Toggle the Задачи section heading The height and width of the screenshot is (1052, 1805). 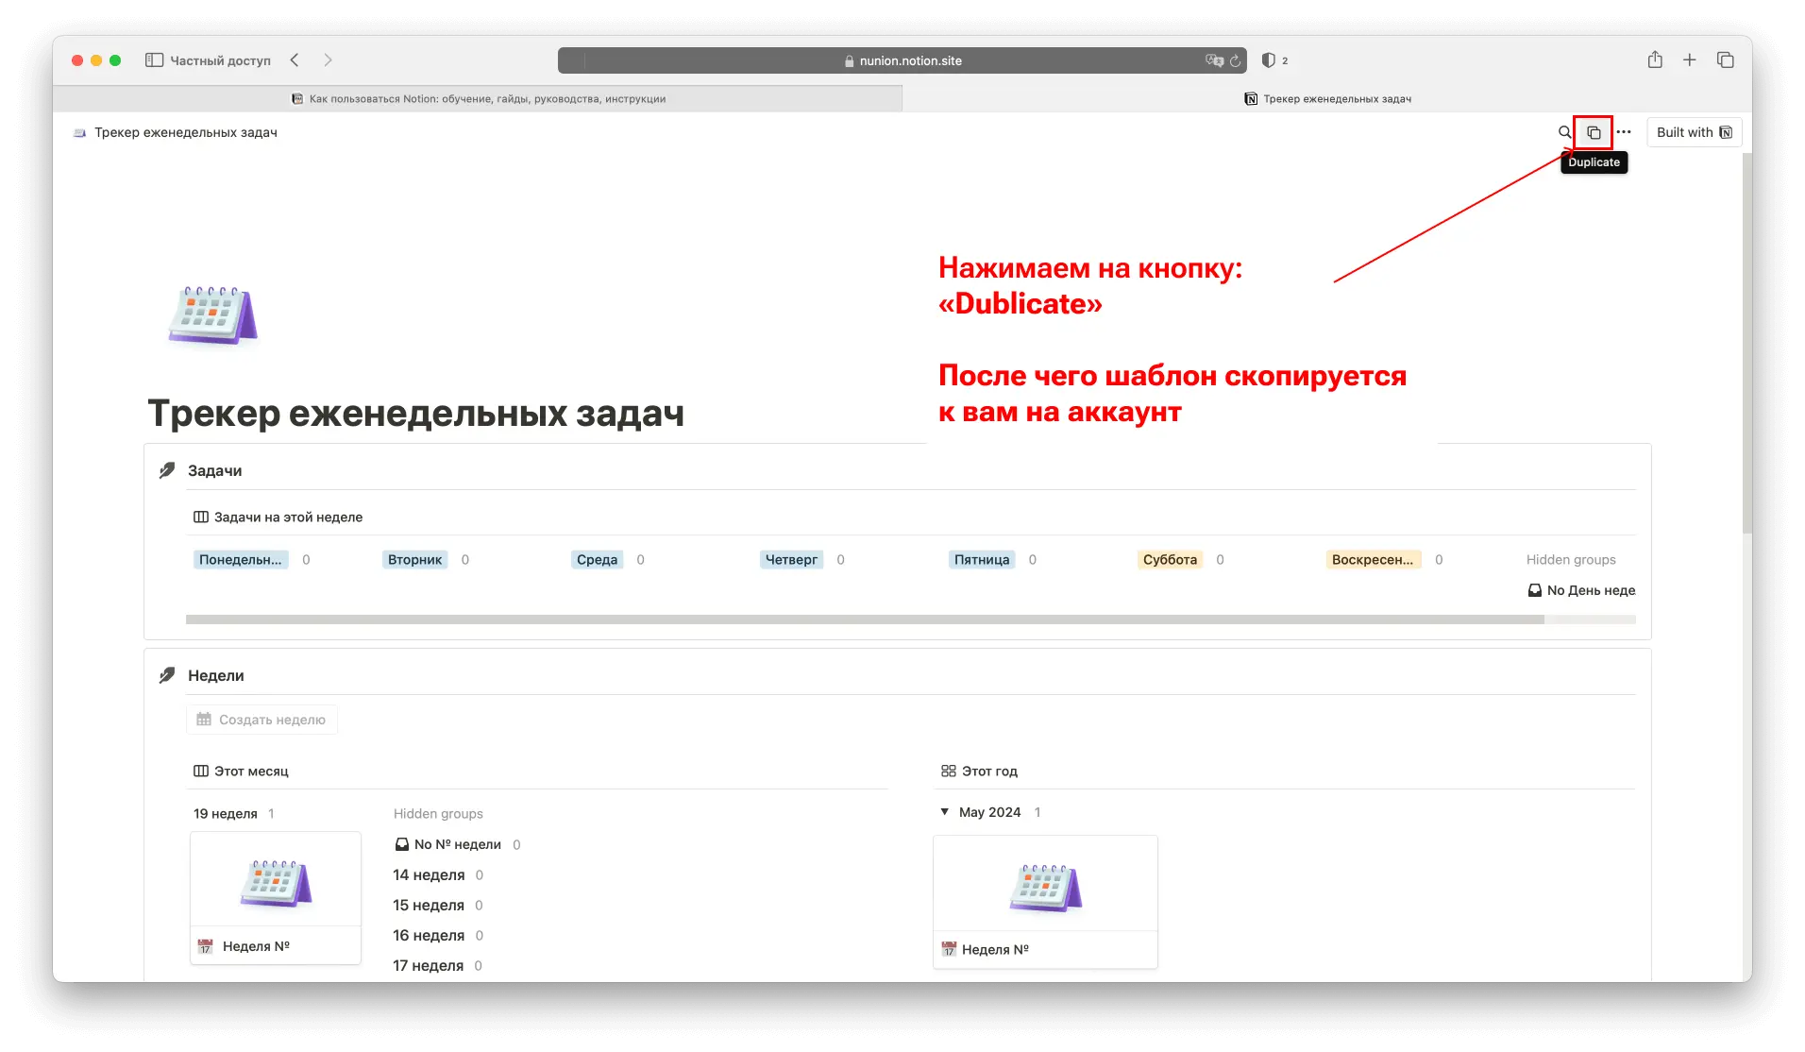(214, 470)
